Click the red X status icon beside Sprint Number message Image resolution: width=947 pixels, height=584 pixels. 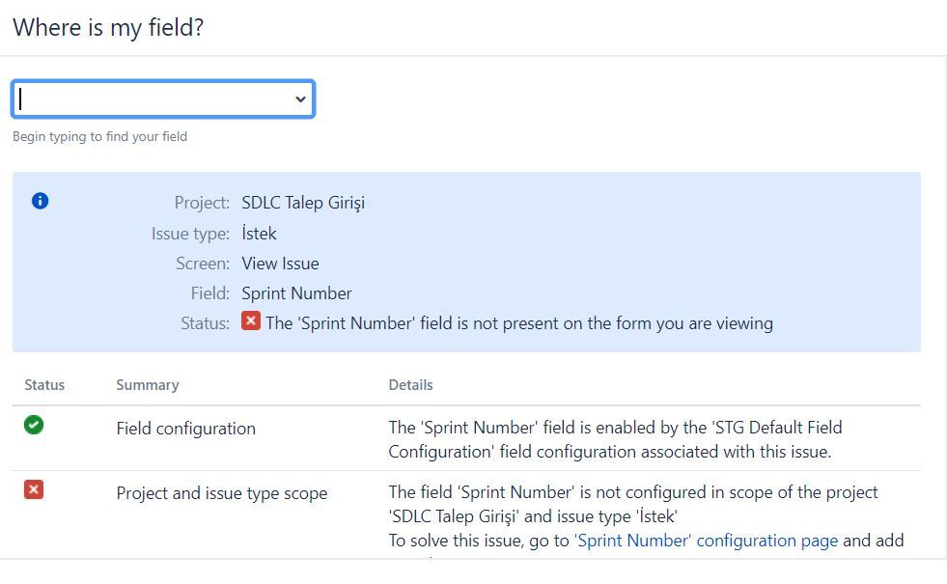point(251,320)
